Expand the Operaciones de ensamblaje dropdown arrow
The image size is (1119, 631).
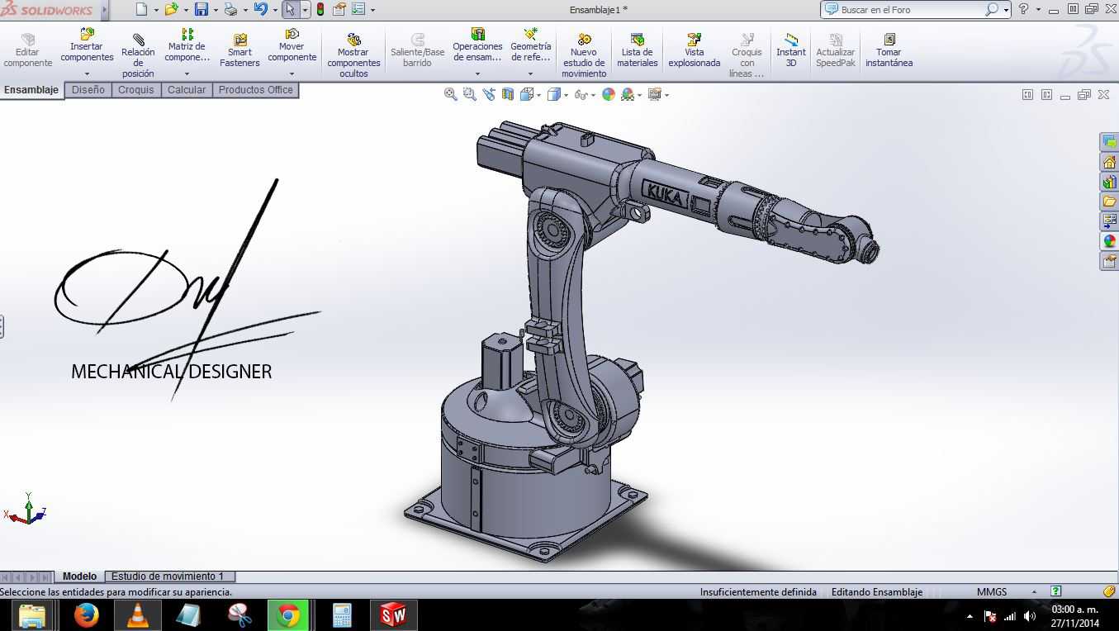click(x=477, y=74)
